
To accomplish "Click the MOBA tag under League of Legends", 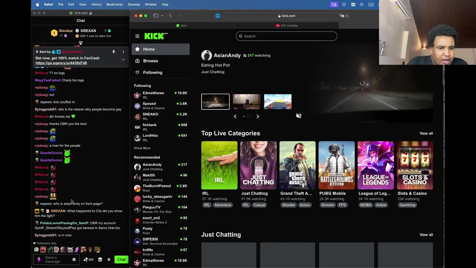I will 366,205.
